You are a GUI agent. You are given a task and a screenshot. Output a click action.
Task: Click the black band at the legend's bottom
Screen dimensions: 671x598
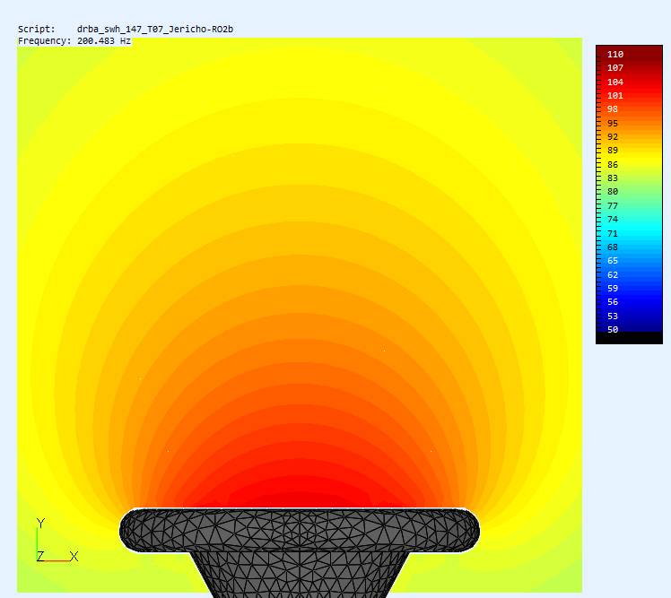click(629, 338)
